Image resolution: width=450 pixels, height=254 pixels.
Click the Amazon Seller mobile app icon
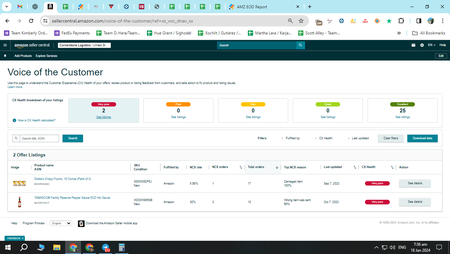[81, 224]
